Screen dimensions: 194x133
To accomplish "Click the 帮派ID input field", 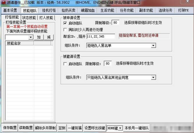I will tap(101, 36).
